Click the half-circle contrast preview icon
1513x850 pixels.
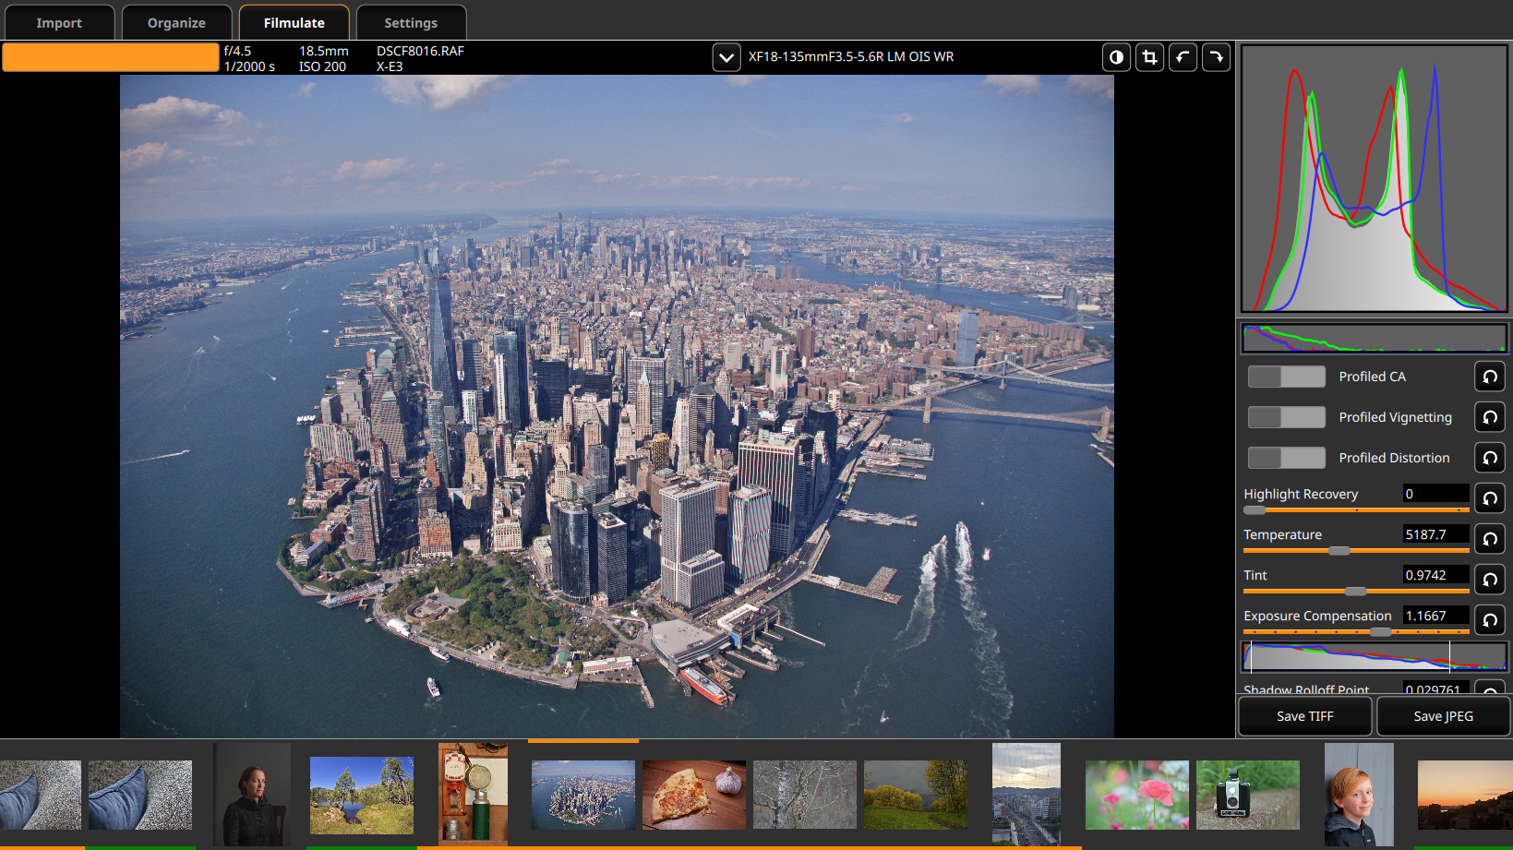[1116, 57]
